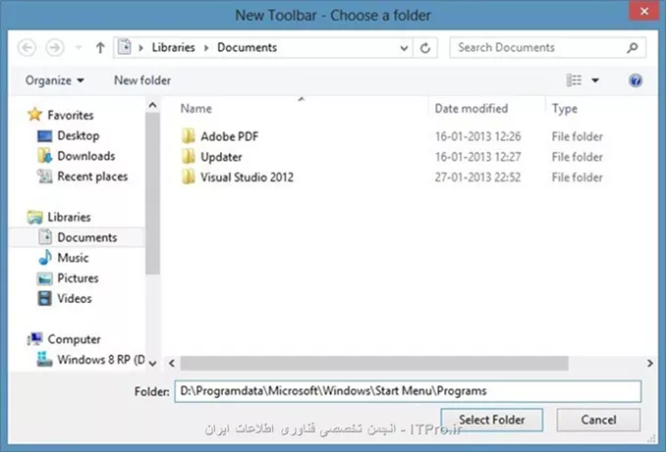Image resolution: width=666 pixels, height=452 pixels.
Task: Click the horizontal scrollbar thumb
Action: click(374, 364)
